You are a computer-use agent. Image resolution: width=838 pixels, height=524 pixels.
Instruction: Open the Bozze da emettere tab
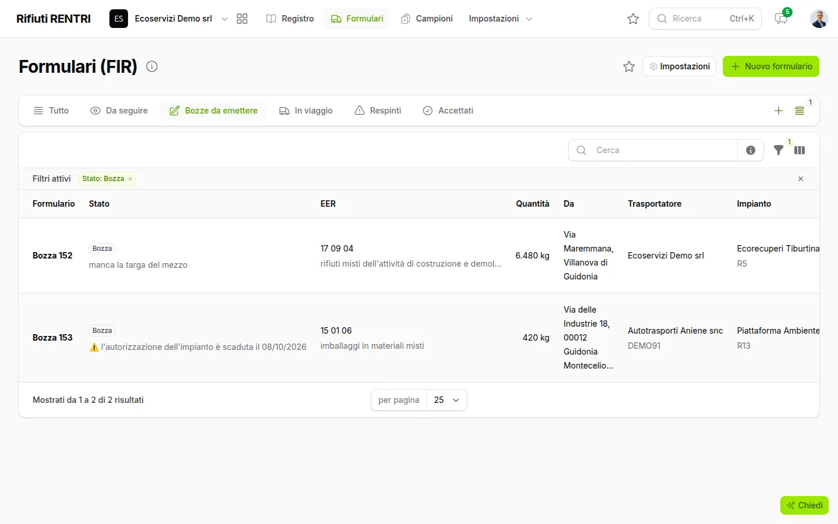(214, 111)
